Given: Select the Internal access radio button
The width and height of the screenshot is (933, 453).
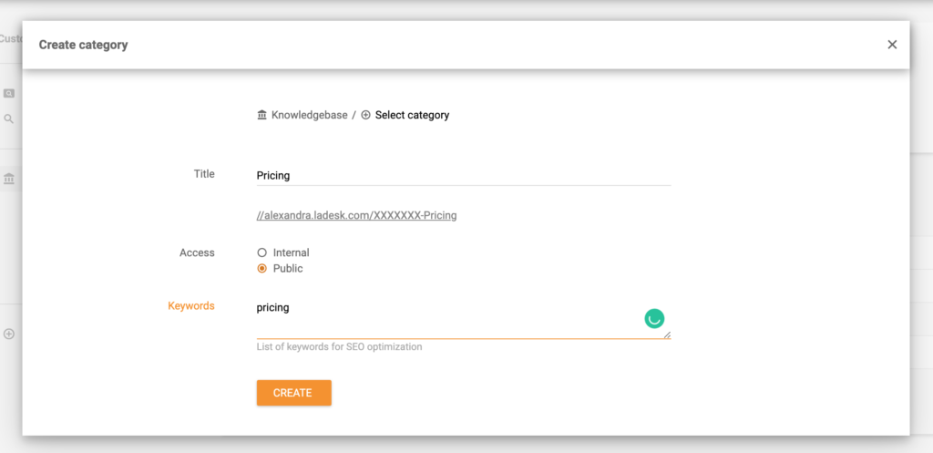Looking at the screenshot, I should [262, 252].
